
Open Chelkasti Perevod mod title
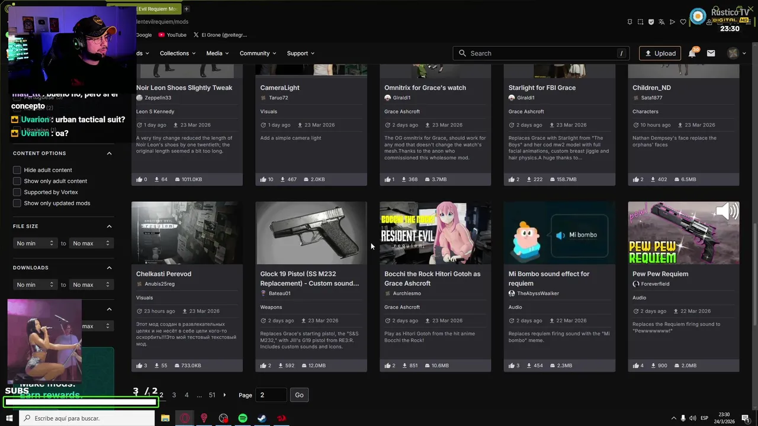pos(163,274)
